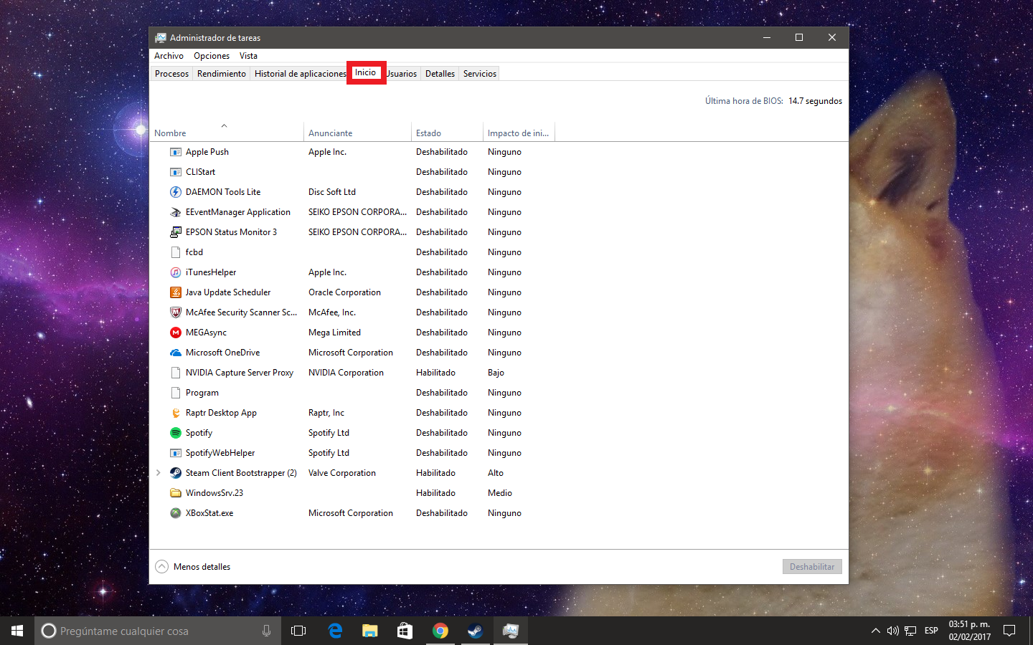The height and width of the screenshot is (645, 1033).
Task: Select the Steam Client Bootstrapper icon
Action: pyautogui.click(x=175, y=473)
